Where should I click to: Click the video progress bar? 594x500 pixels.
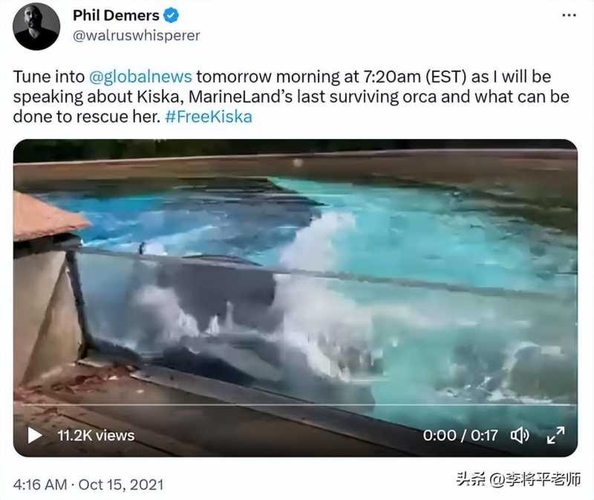[296, 405]
